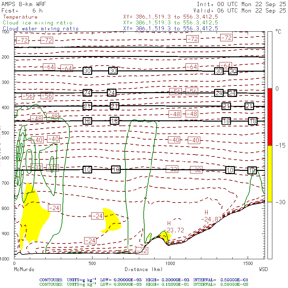Click the yellow segment of the colorbar
The height and width of the screenshot is (288, 288).
pyautogui.click(x=270, y=174)
